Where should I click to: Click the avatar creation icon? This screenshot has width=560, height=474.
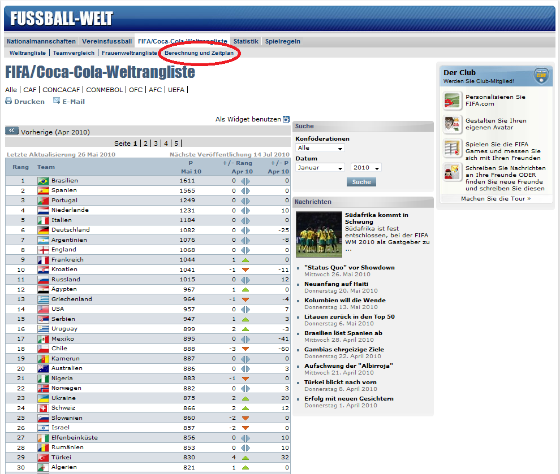pyautogui.click(x=452, y=124)
